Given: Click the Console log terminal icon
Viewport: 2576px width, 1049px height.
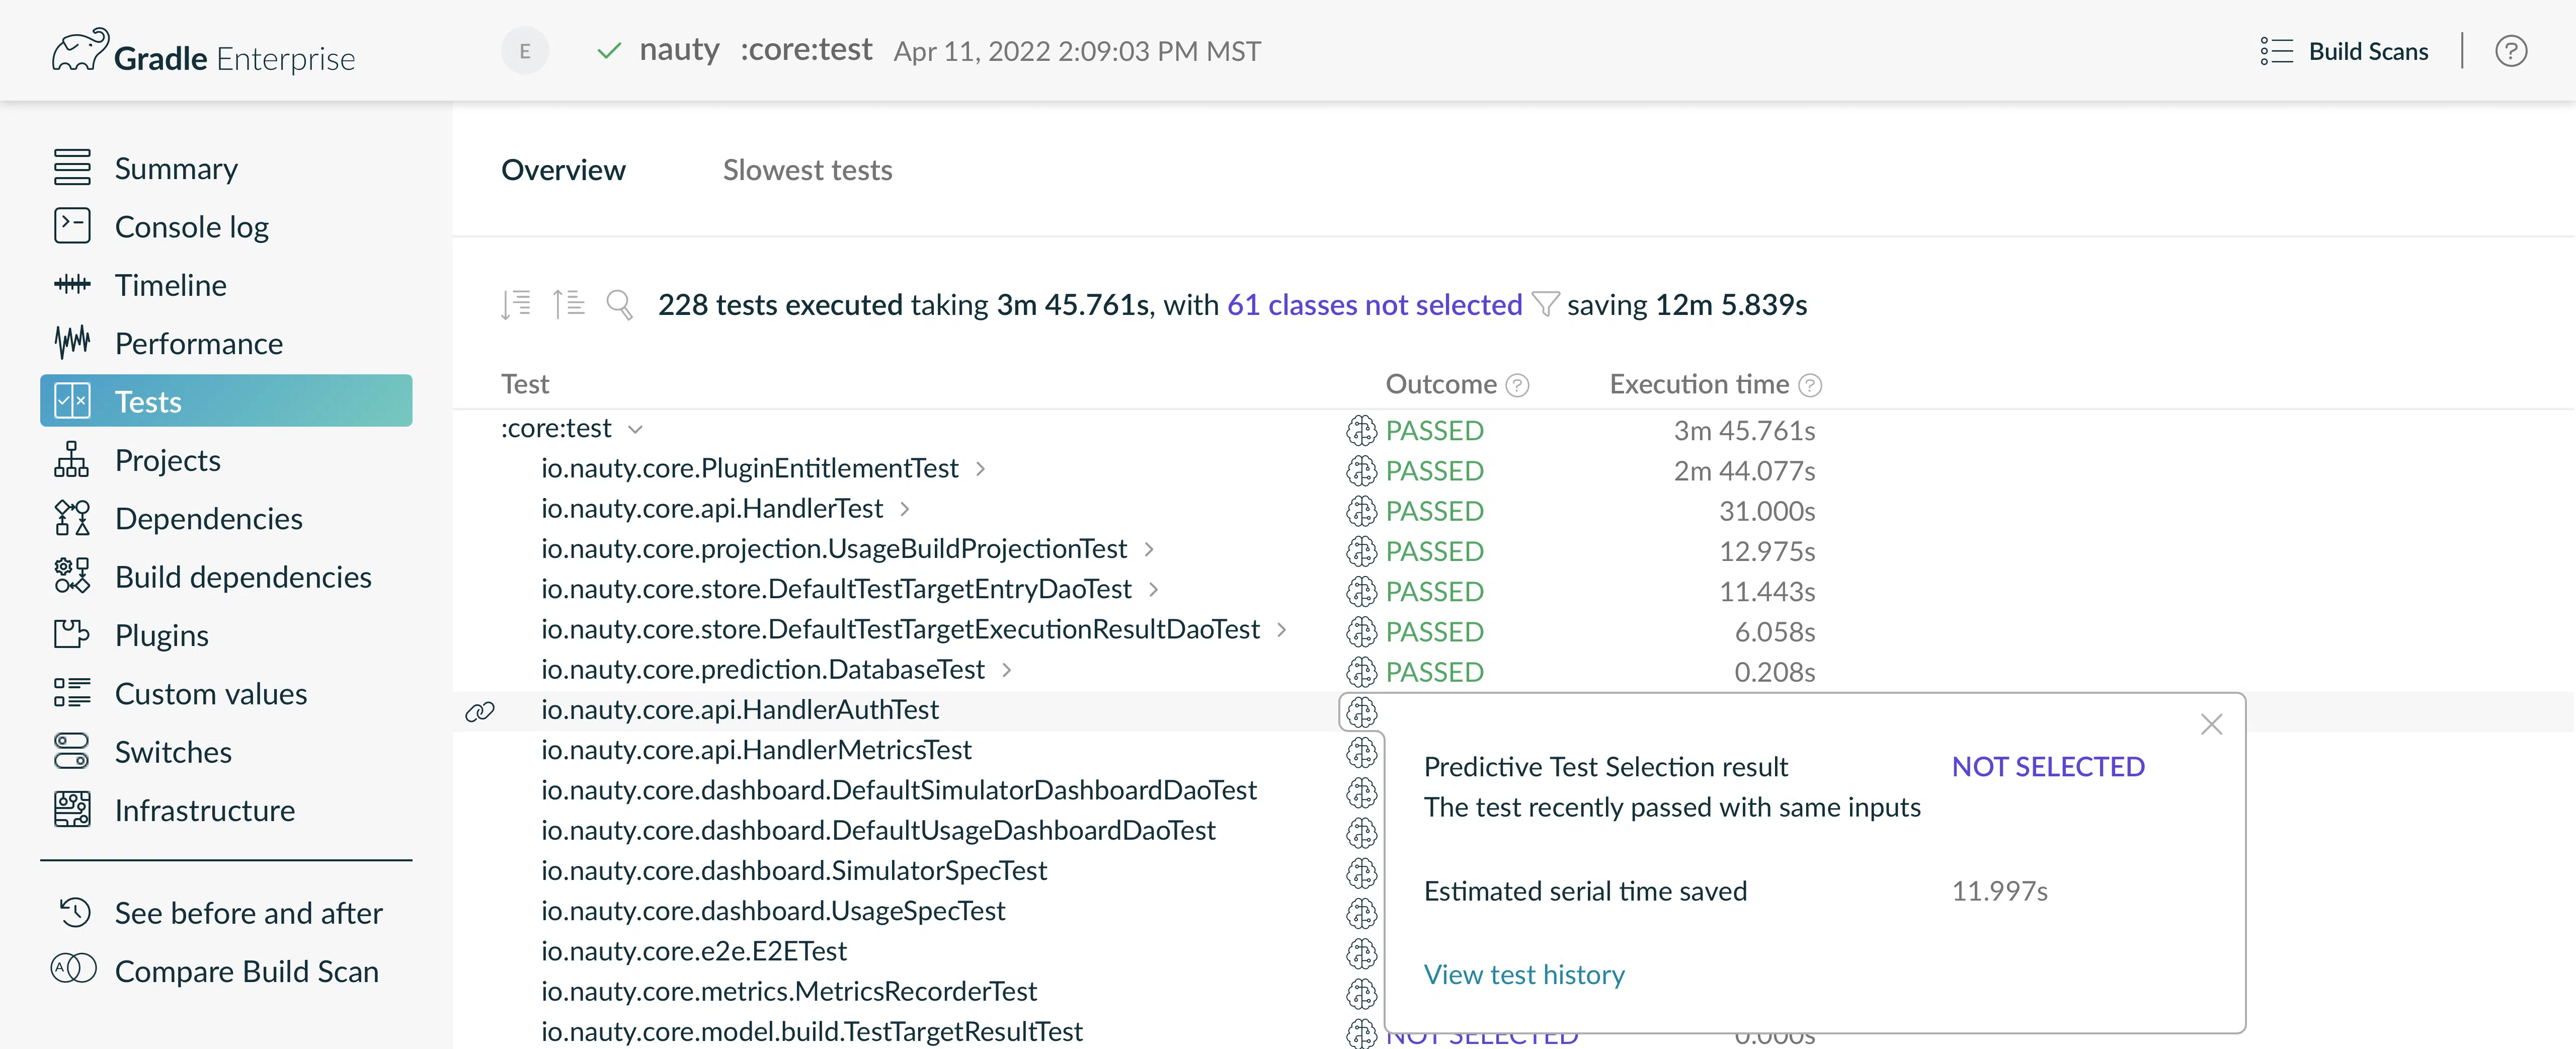Looking at the screenshot, I should [72, 226].
